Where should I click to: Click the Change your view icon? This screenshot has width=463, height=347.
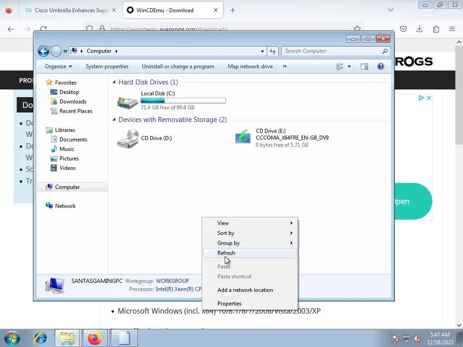click(x=340, y=66)
